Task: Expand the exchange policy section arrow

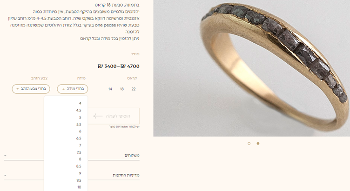Action: pos(5,175)
